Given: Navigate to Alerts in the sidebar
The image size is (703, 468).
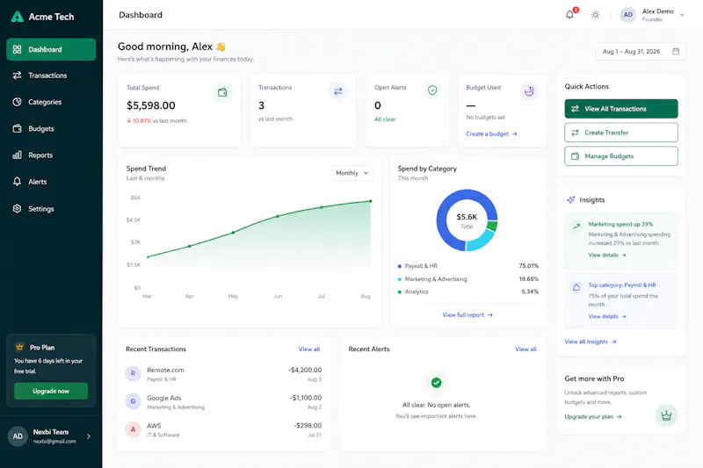Looking at the screenshot, I should [x=51, y=182].
